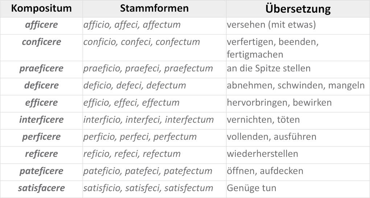Viewport: 370px width, 198px height.
Task: Select the 'Genüge tun' cell
Action: [251, 188]
